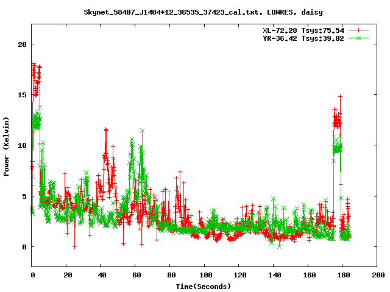390x292 pixels.
Task: Click x-axis tick label 140
Action: (275, 275)
